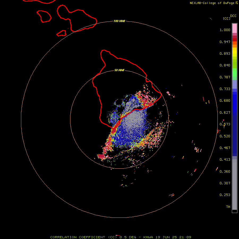239x239 pixels.
Task: Click the DCC product label
Action: (233, 16)
